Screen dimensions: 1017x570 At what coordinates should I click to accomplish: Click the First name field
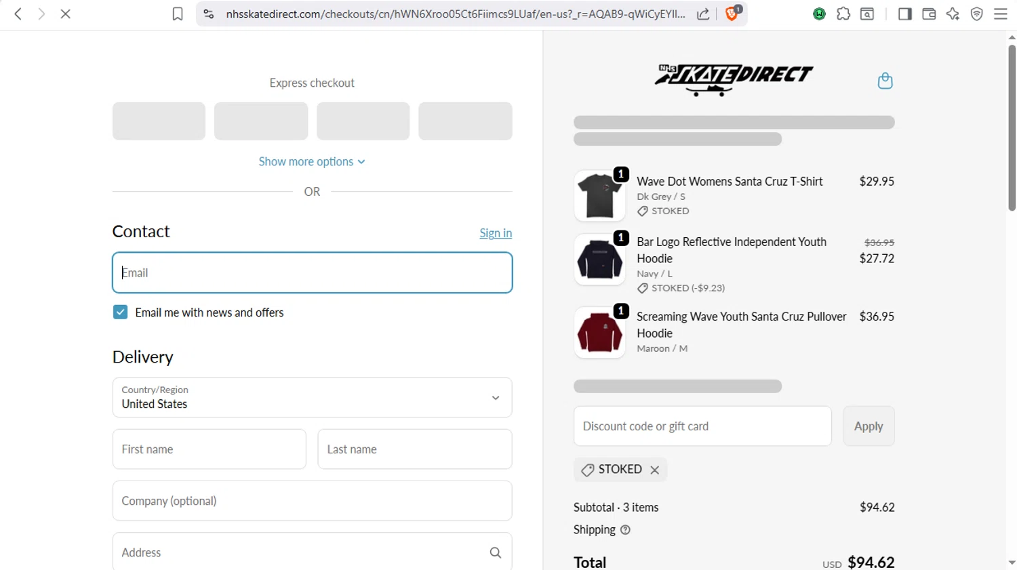[x=209, y=449]
